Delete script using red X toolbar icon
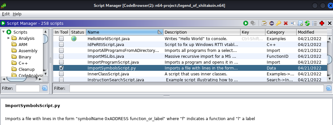Viewport: 333px width, 125px height. coord(286,23)
